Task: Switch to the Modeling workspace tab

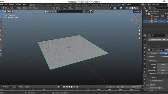Action: 40,5
